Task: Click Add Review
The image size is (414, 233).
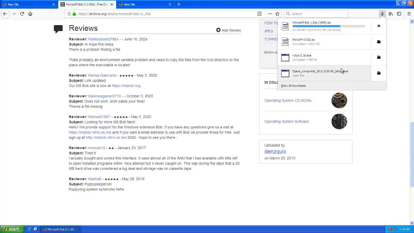Action: (228, 30)
